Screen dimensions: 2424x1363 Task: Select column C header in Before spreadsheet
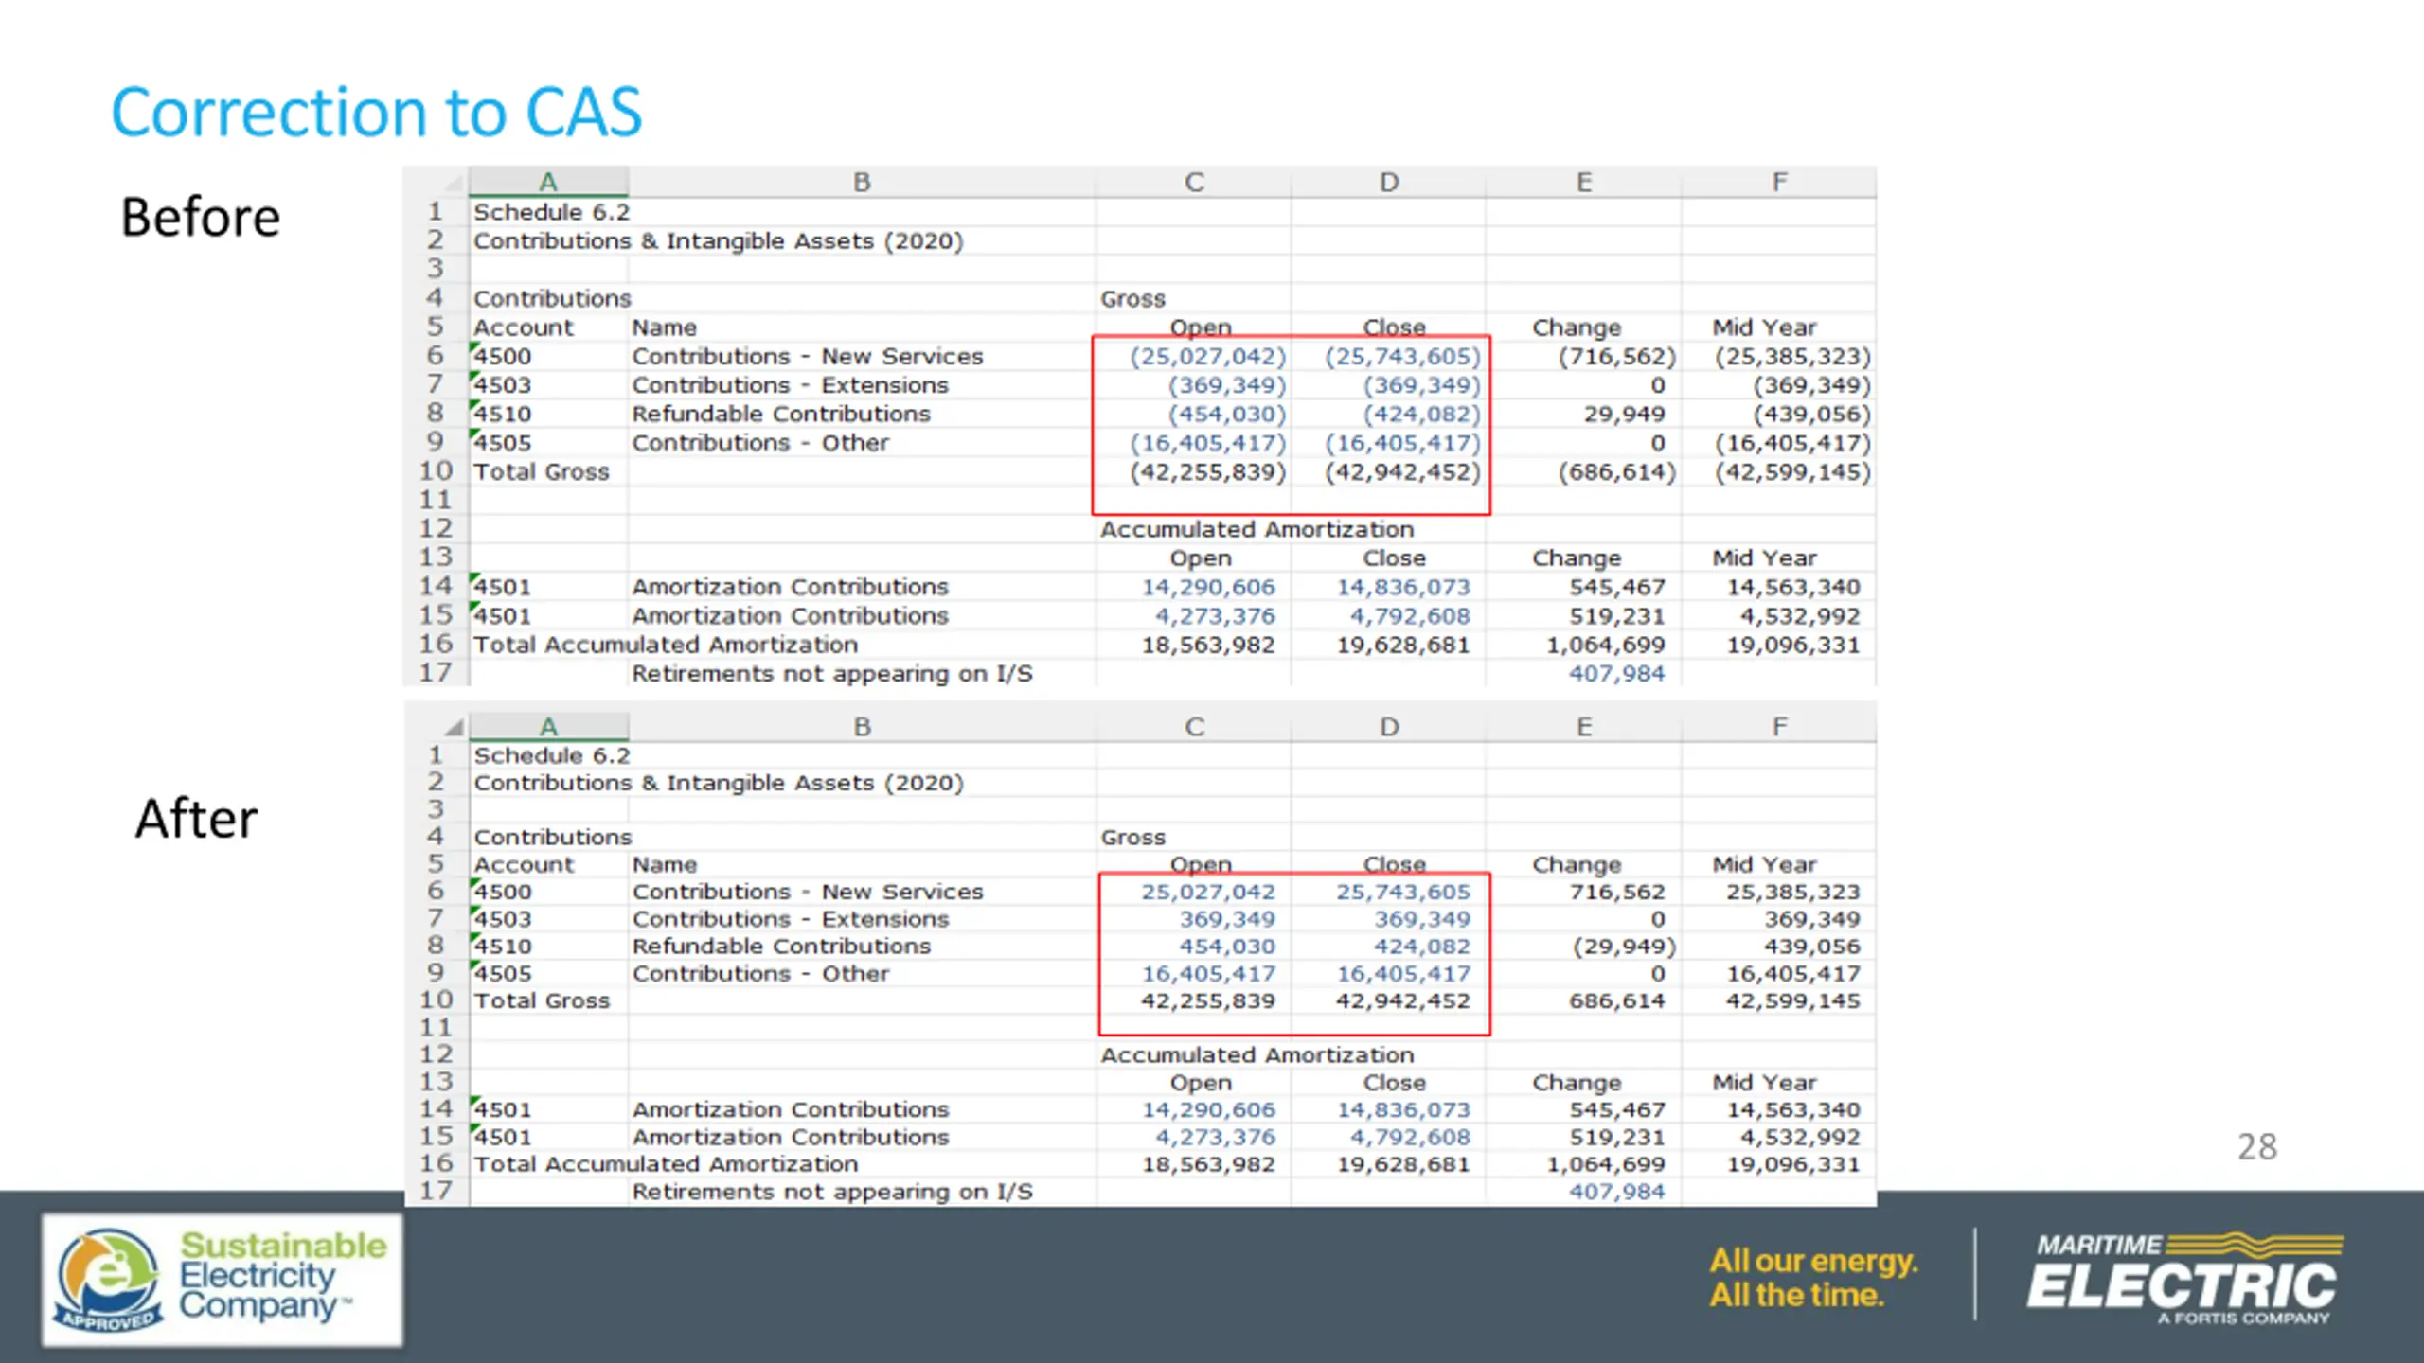click(x=1194, y=182)
